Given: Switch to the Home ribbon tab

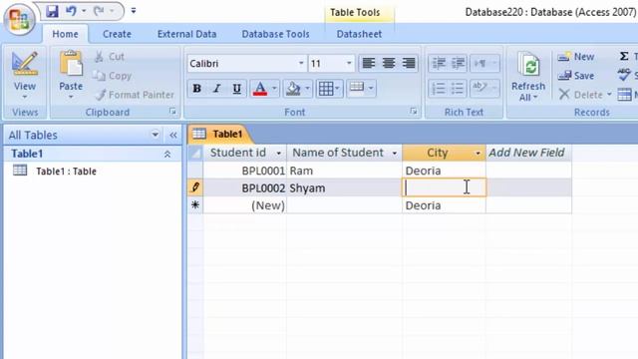Looking at the screenshot, I should [65, 34].
